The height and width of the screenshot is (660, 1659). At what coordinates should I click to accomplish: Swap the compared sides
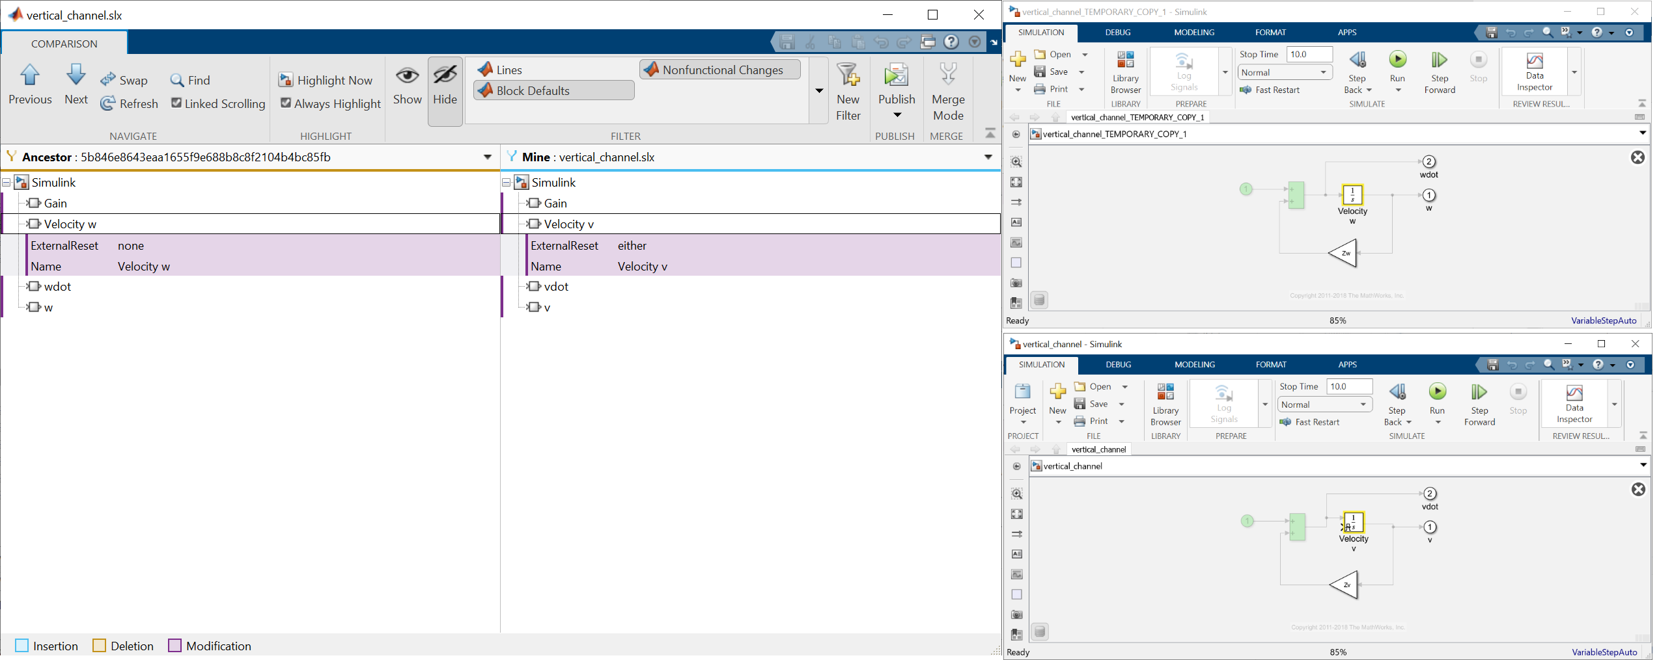(124, 80)
